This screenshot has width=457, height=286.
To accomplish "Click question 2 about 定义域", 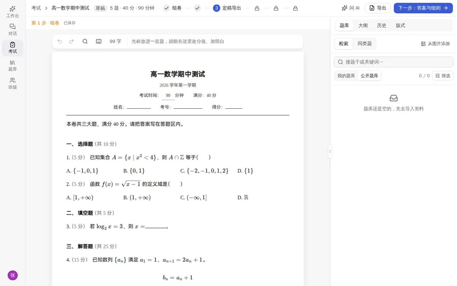I will tap(125, 184).
